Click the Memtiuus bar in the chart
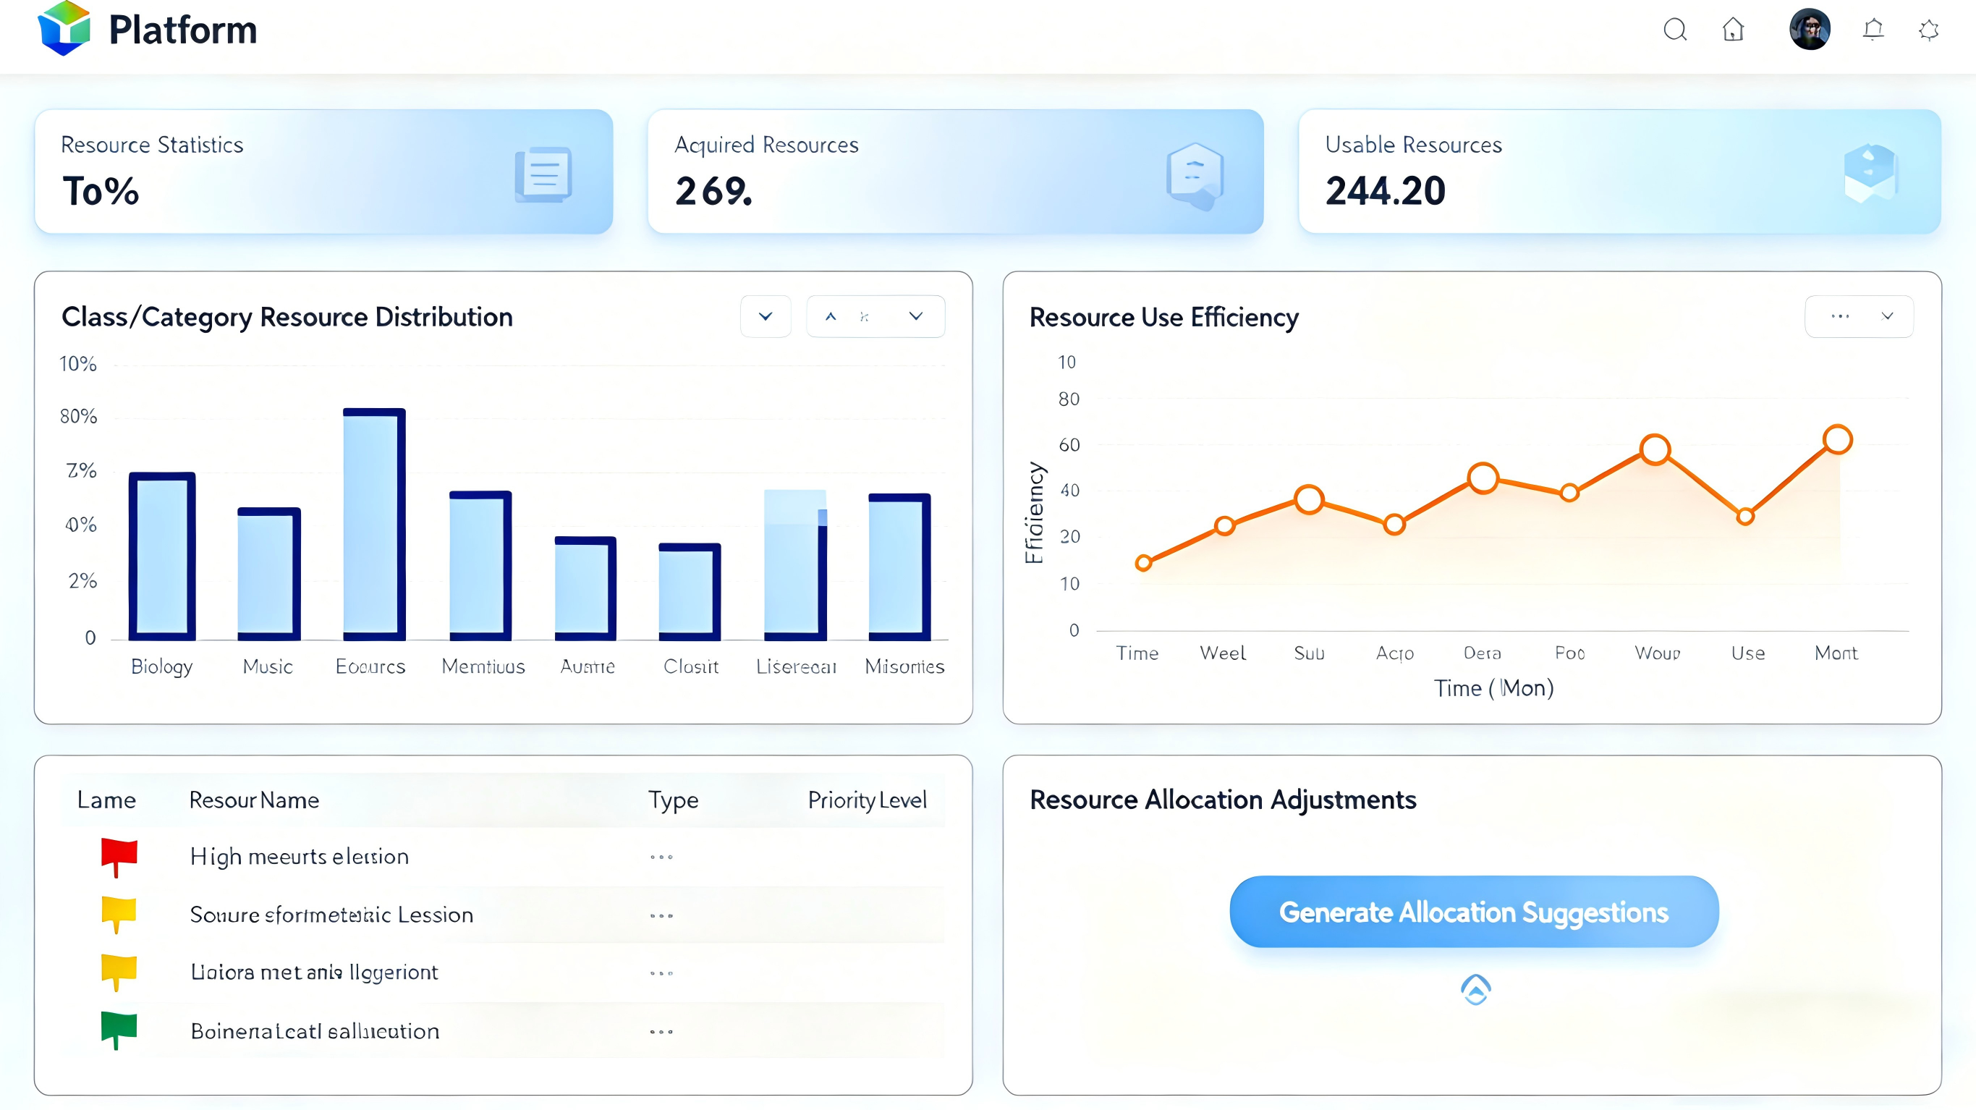 click(x=480, y=565)
